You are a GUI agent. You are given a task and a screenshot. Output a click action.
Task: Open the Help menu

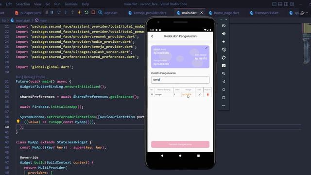point(86,4)
